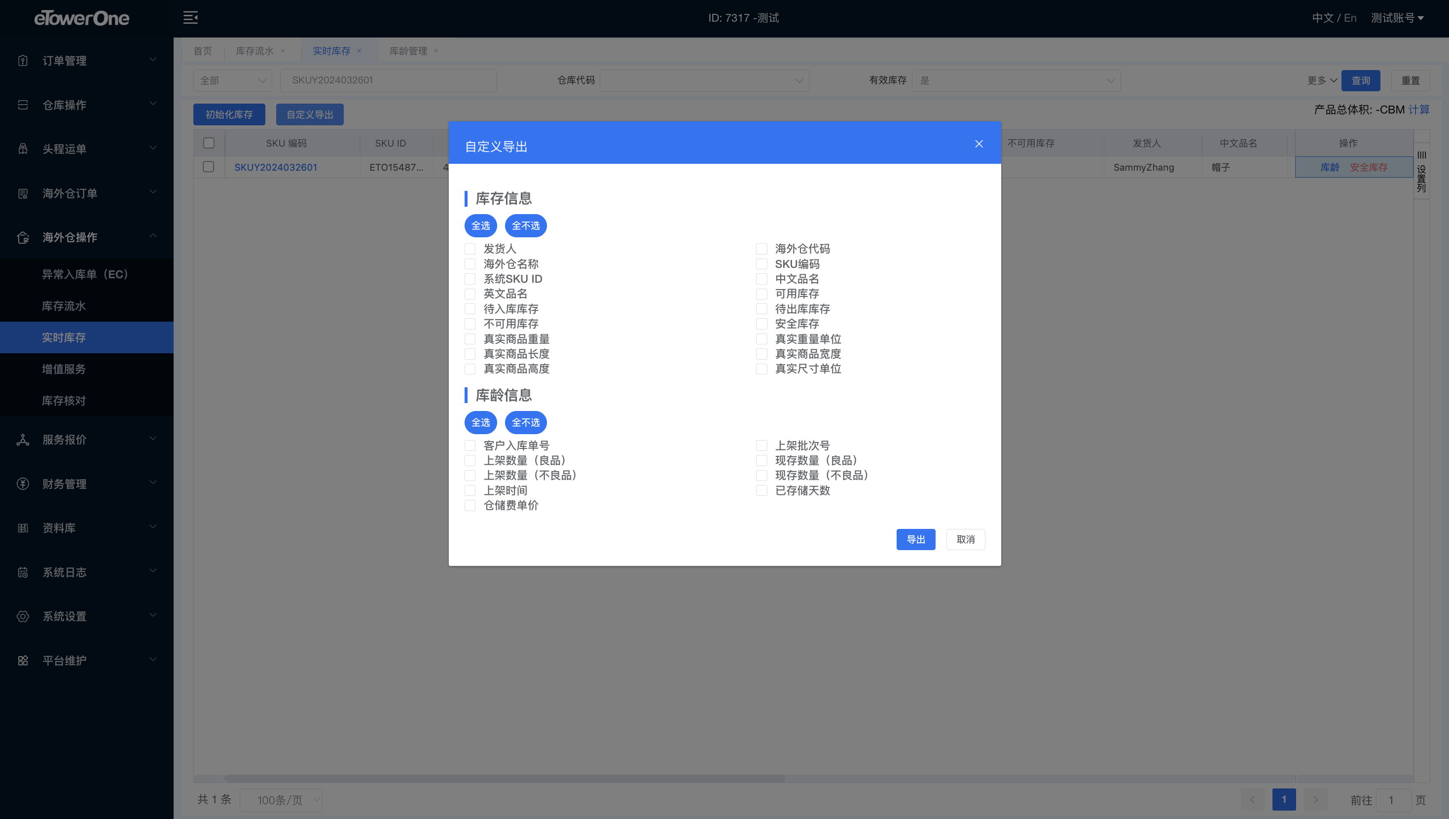Close the 自定义导出 dialog with X

click(979, 144)
